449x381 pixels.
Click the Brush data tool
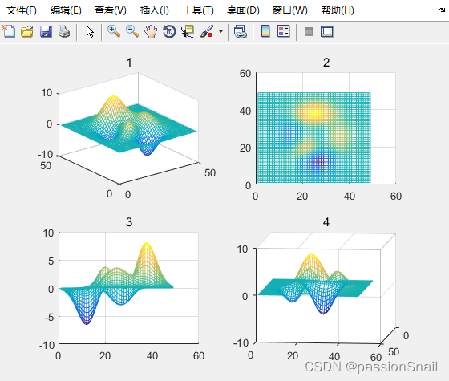[207, 31]
